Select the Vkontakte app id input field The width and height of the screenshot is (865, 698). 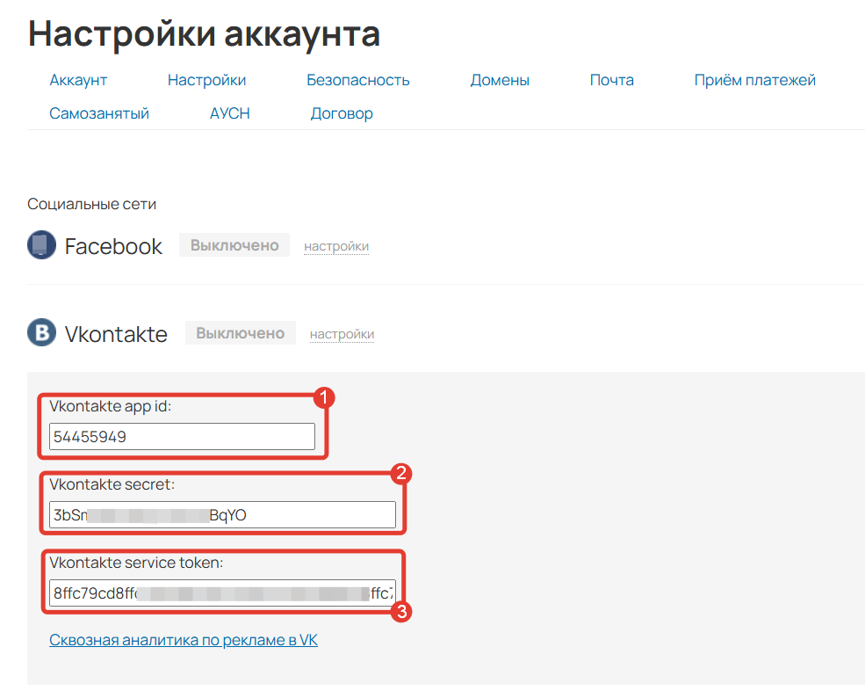[182, 436]
